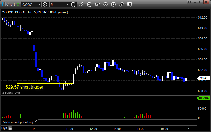Image resolution: width=211 pixels, height=132 pixels.
Task: Click the 534.00 price axis label
Action: coord(202,59)
